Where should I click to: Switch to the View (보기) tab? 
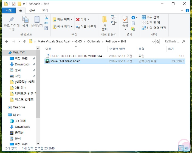[x=45, y=10]
